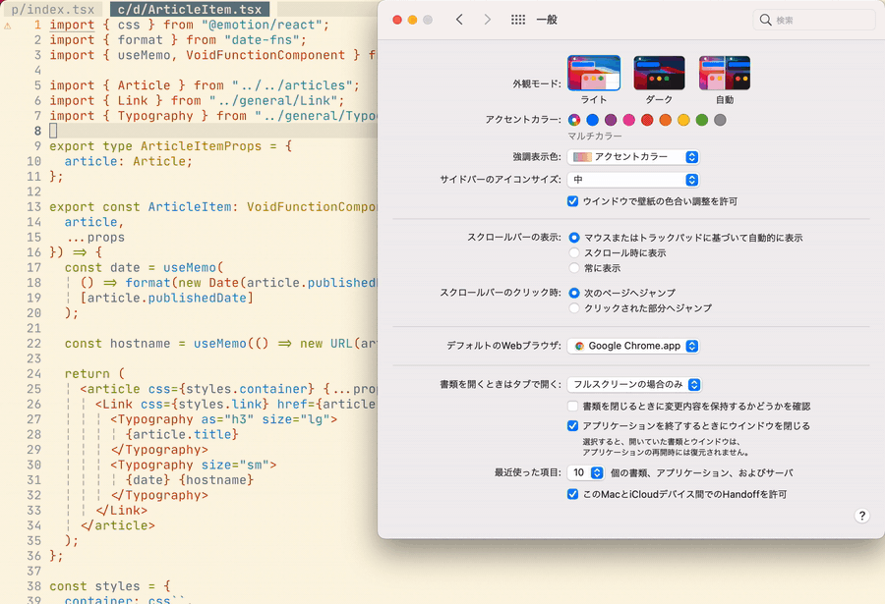This screenshot has height=604, width=885.
Task: Open help with the question mark button
Action: coord(861,516)
